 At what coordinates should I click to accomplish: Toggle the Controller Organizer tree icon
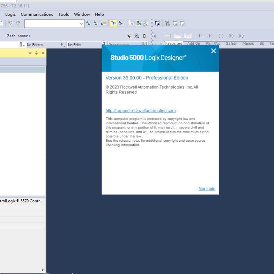point(113,23)
